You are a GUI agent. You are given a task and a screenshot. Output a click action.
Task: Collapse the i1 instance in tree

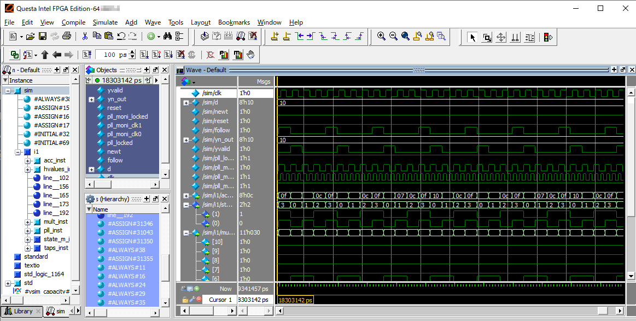18,151
